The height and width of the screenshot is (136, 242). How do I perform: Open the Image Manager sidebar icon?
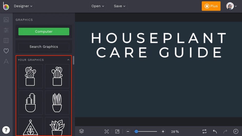tap(6, 20)
